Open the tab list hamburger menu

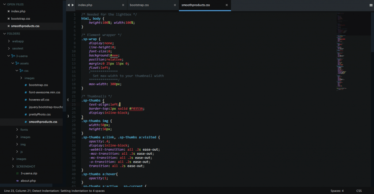[x=371, y=5]
